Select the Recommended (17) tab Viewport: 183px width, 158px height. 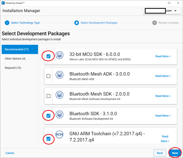pyautogui.click(x=20, y=49)
